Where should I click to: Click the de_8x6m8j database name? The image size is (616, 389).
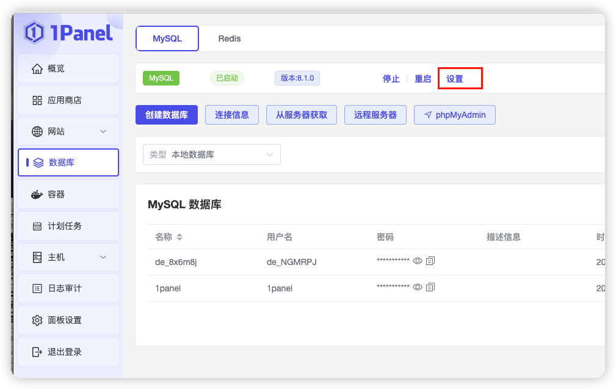[x=176, y=262]
